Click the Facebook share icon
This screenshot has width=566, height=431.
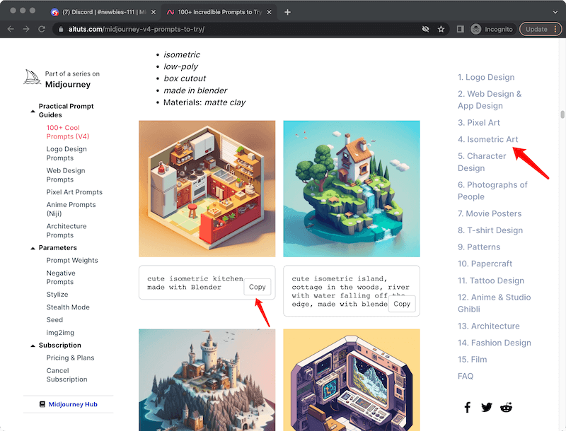click(467, 408)
